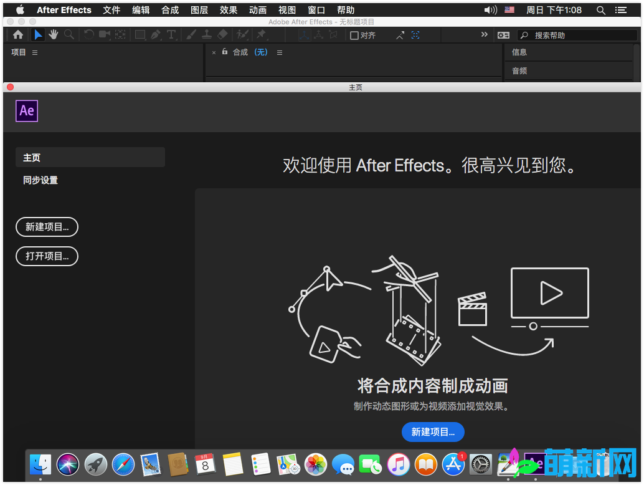Select the Zoom magnifier tool
Image resolution: width=644 pixels, height=485 pixels.
pos(69,35)
